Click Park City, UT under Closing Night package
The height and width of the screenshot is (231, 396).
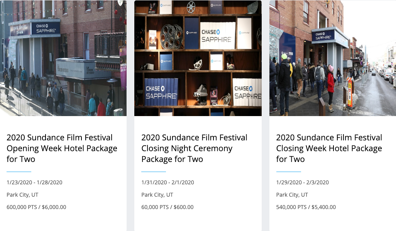(157, 195)
